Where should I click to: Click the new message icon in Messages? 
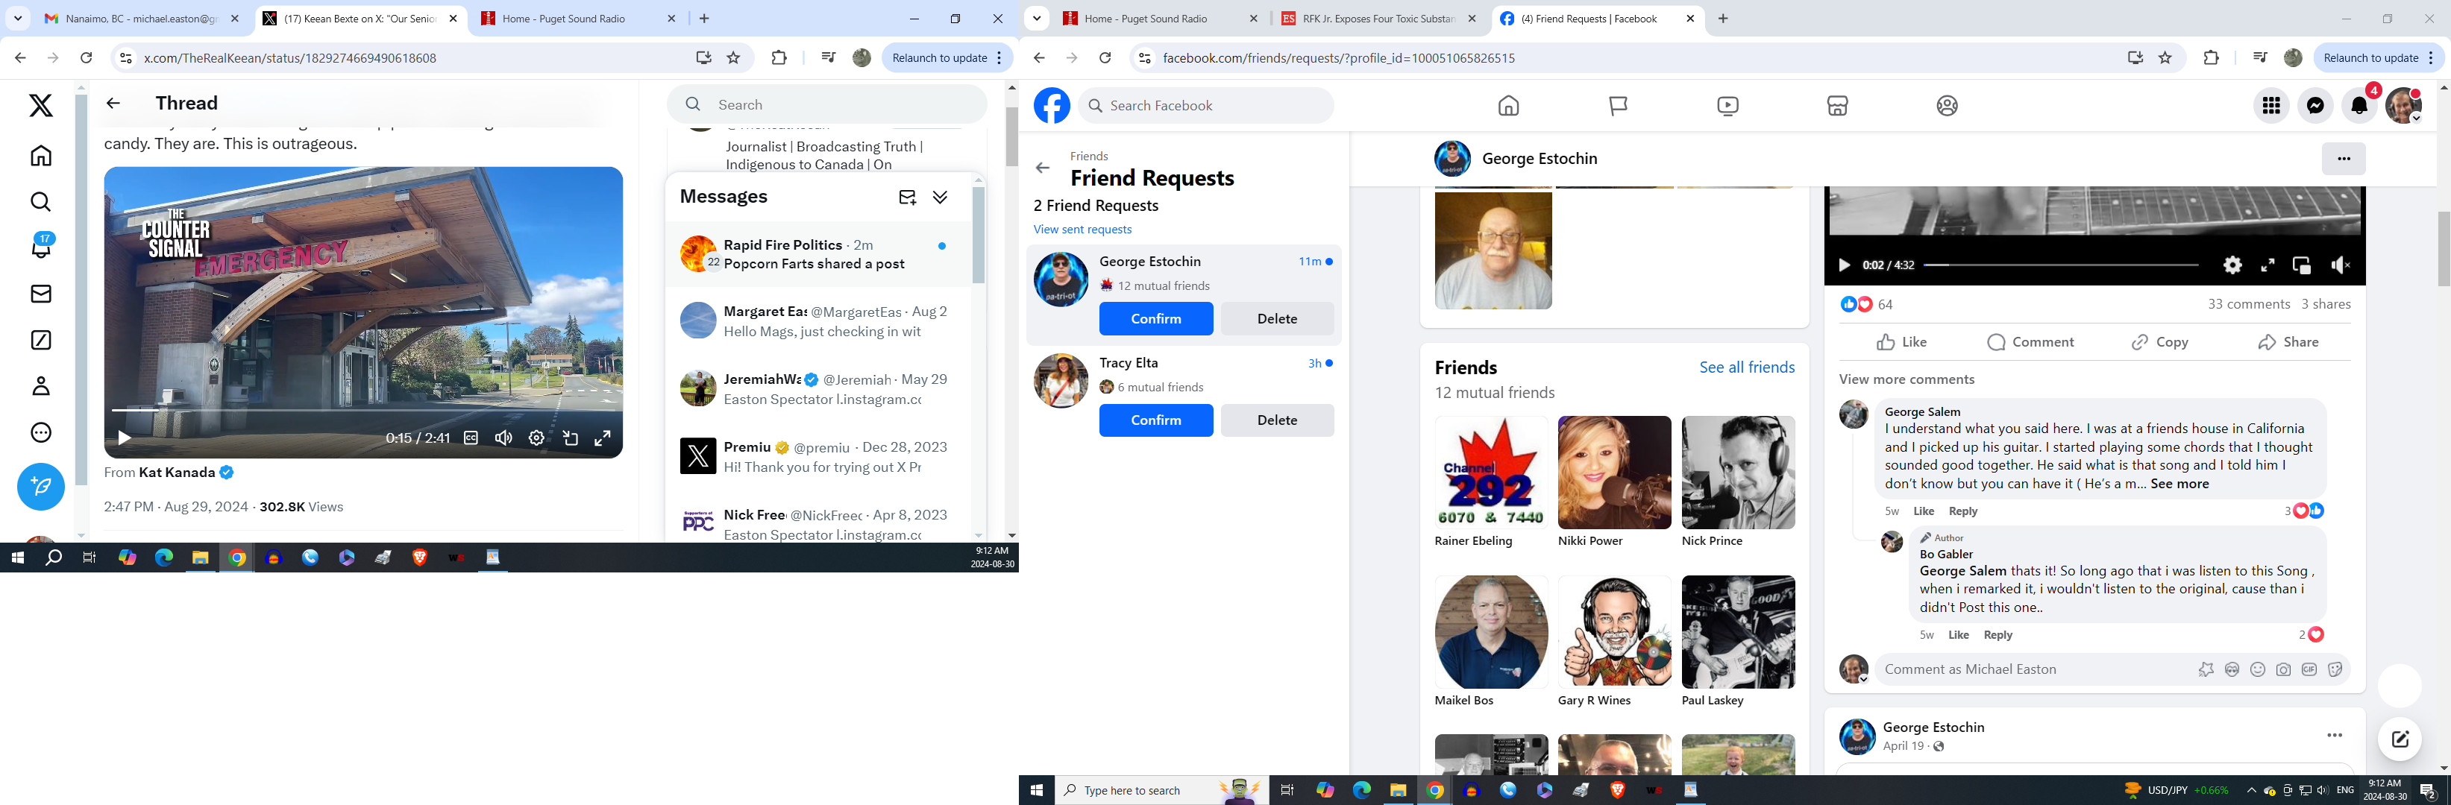907,197
